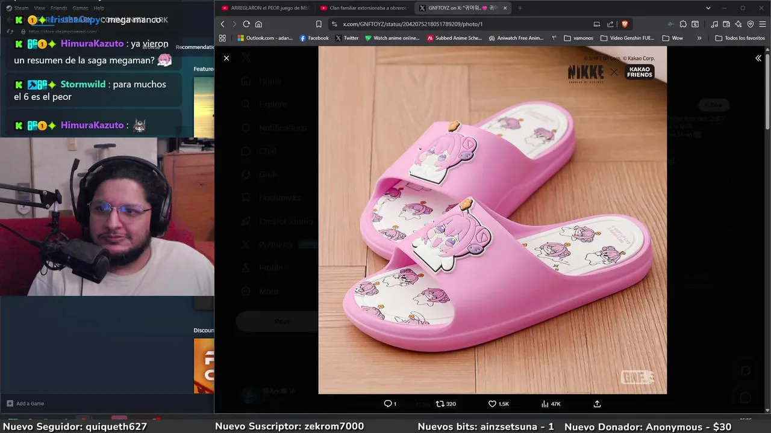Open replies via the comment icon

(390, 404)
